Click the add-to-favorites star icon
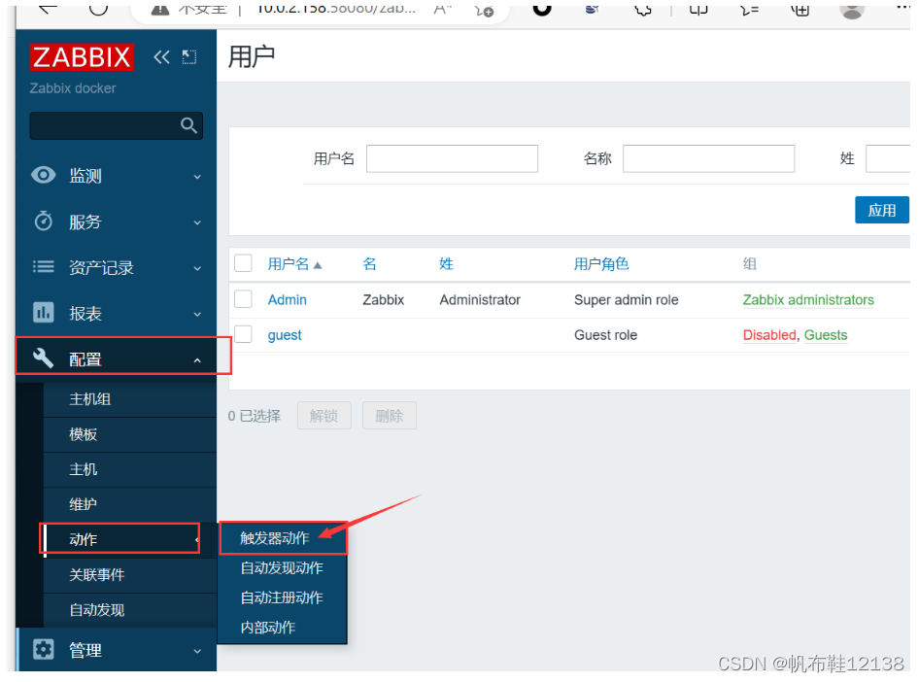 [484, 10]
